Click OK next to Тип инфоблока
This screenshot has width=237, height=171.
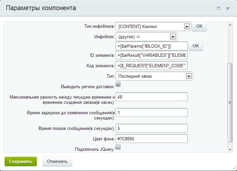coord(199,26)
